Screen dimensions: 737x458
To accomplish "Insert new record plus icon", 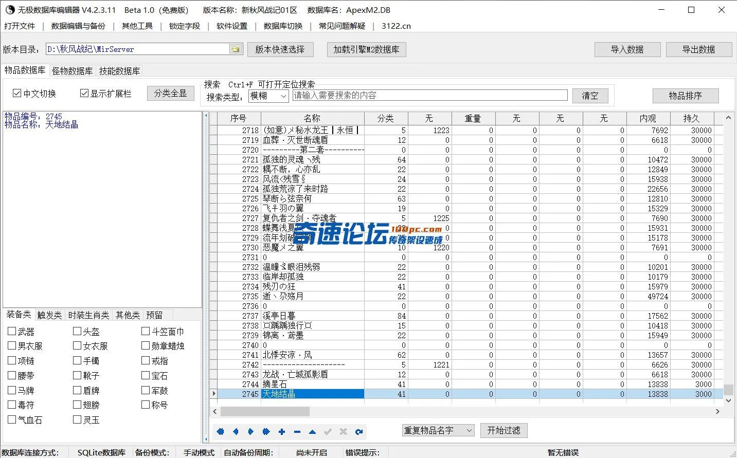I will (x=282, y=432).
